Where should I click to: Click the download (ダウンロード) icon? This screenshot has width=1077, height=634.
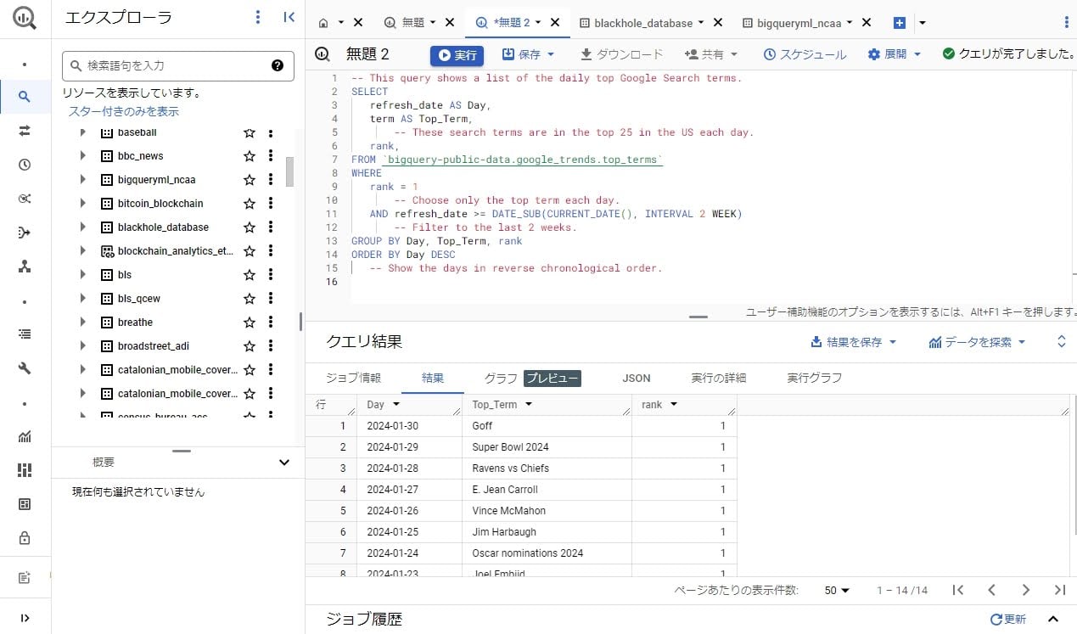[x=586, y=53]
